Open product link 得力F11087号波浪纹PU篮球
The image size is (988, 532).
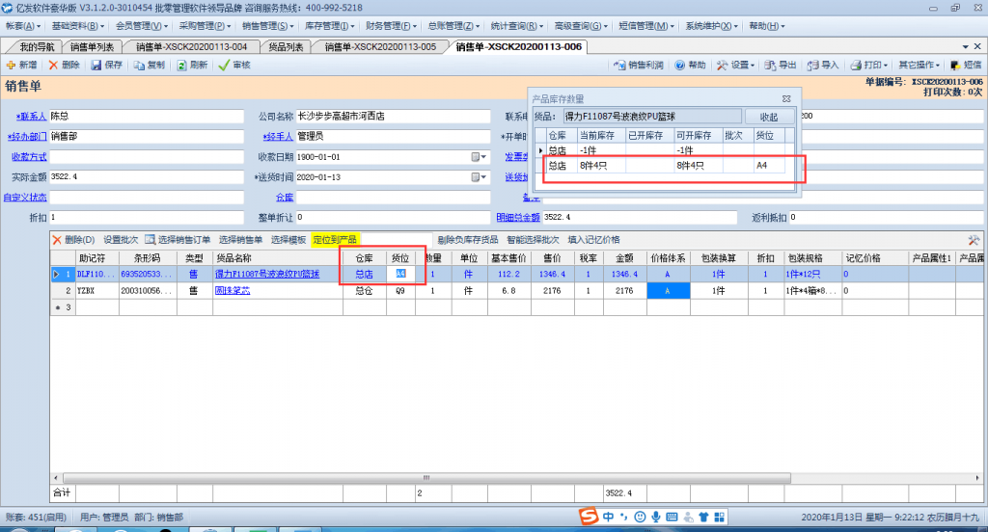click(267, 274)
